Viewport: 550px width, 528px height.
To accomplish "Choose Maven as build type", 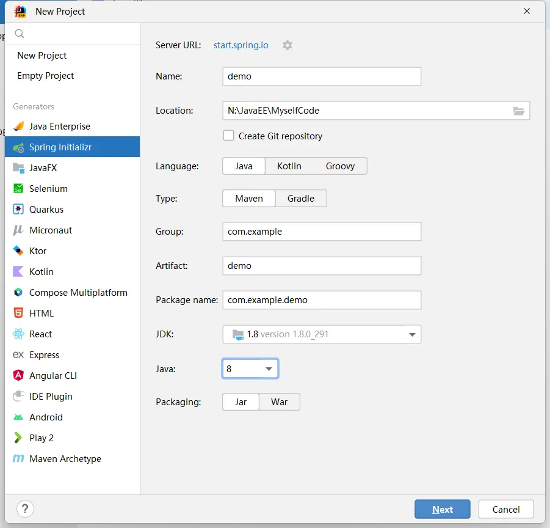I will point(249,199).
